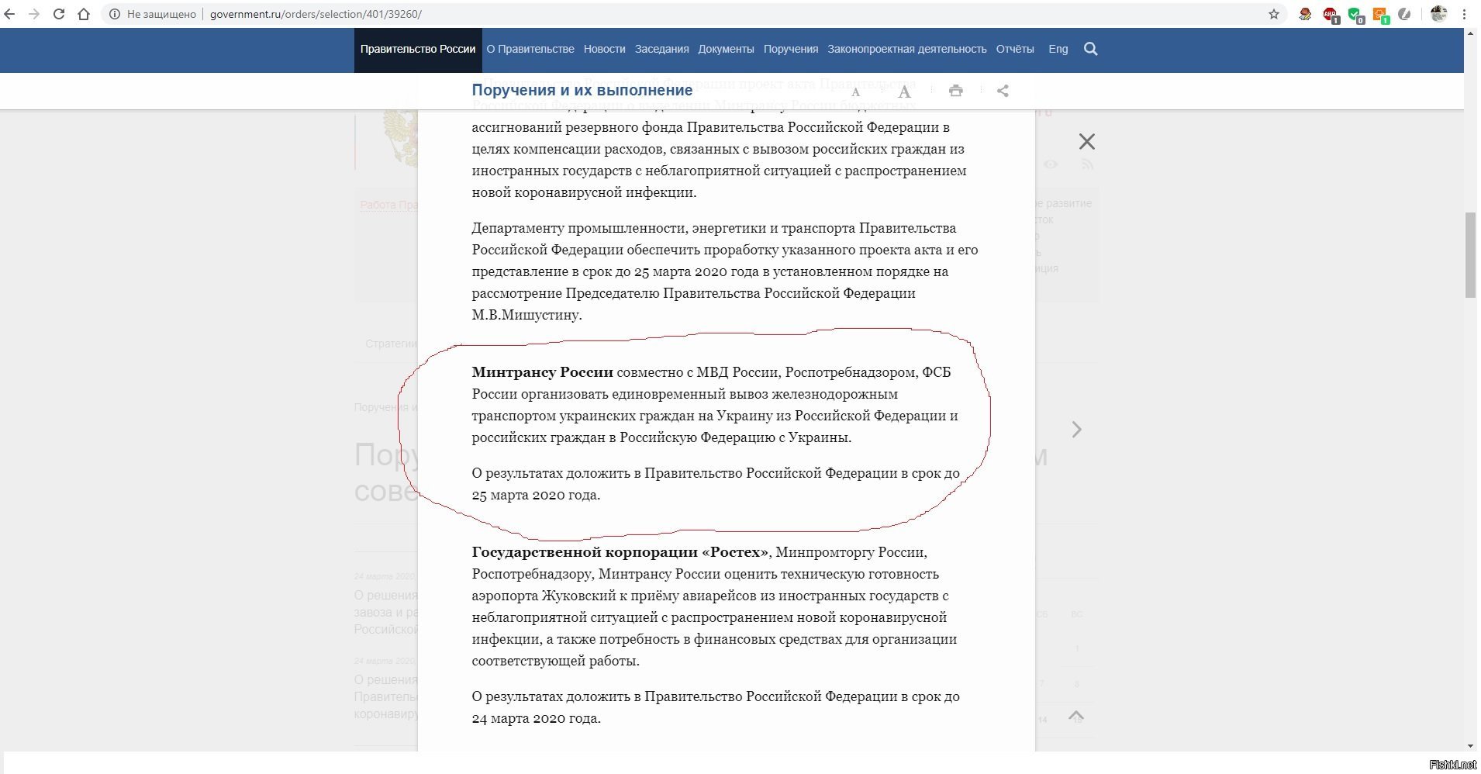Open the 'Отчёты' menu item
Image resolution: width=1481 pixels, height=774 pixels.
pos(1015,50)
